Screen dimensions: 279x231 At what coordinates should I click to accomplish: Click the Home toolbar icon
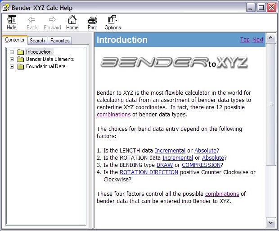[72, 20]
